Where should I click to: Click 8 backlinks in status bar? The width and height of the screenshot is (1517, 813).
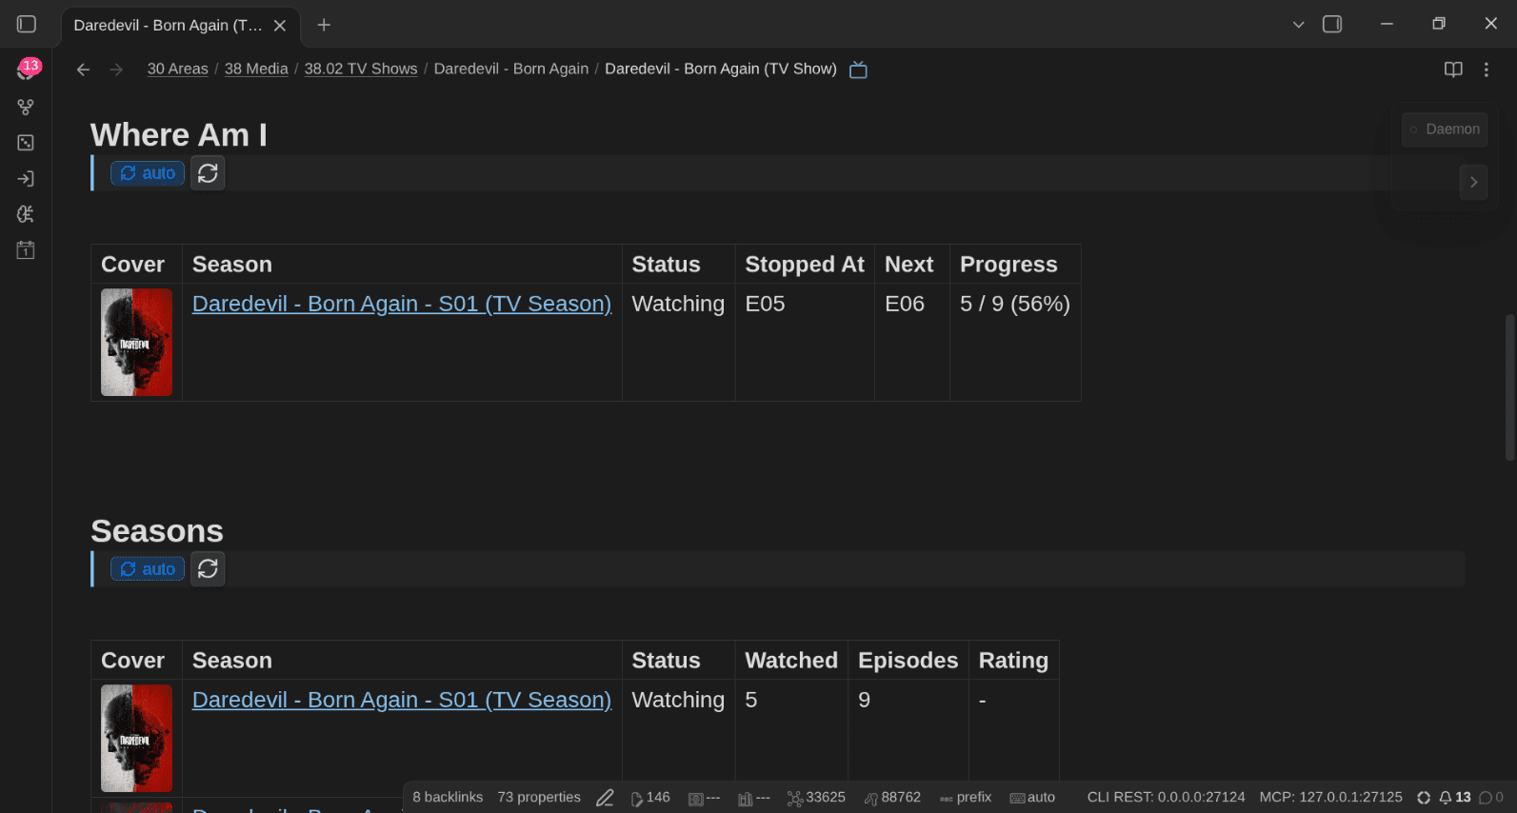tap(448, 798)
